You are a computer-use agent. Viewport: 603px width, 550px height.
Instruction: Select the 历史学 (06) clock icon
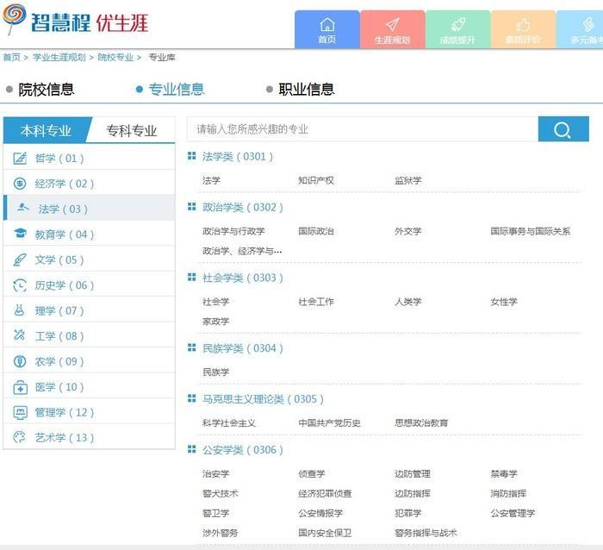20,285
